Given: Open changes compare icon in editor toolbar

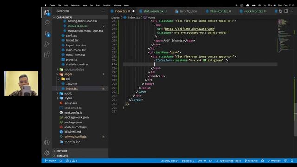Looking at the screenshot, I should click(x=280, y=11).
